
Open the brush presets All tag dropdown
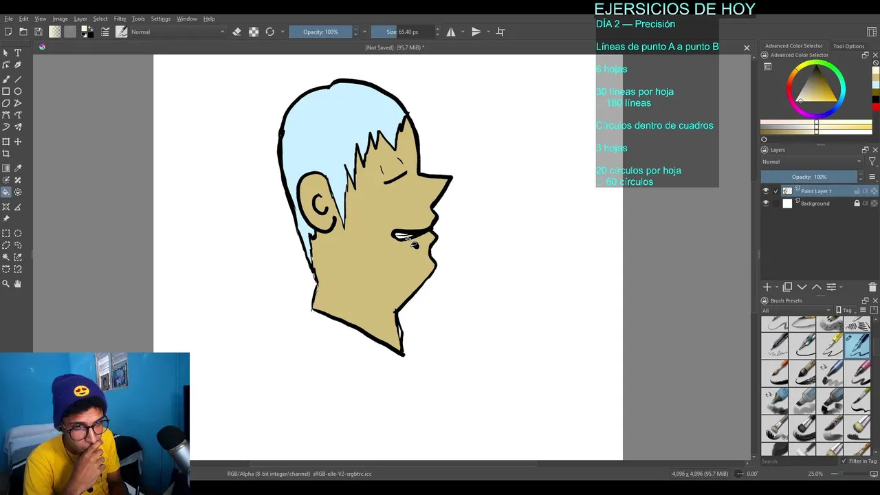796,311
